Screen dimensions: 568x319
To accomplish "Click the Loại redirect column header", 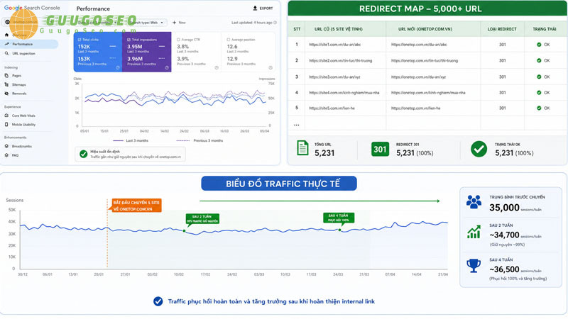I will point(502,29).
